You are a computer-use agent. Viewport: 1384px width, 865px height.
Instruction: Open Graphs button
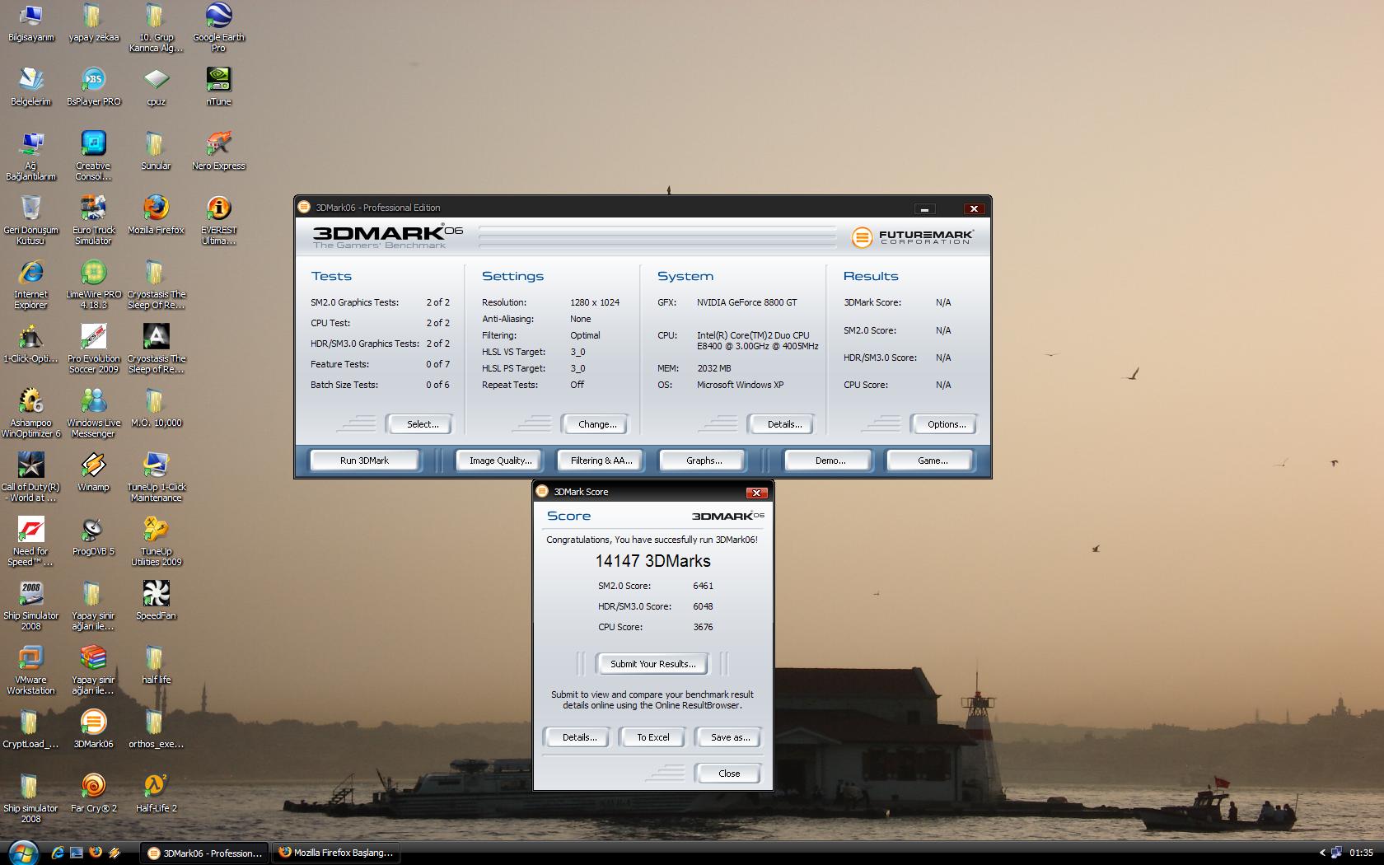[704, 461]
